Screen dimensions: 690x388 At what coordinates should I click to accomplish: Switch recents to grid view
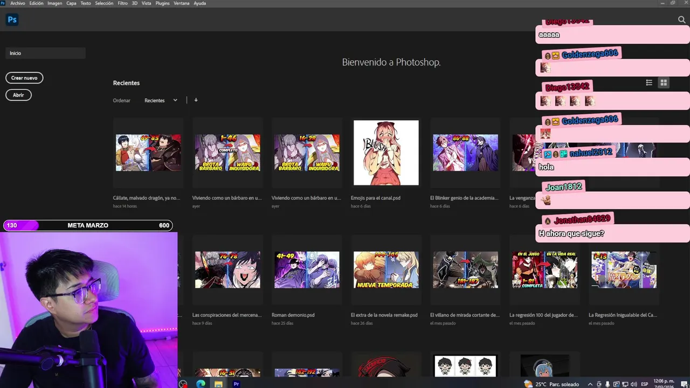point(664,82)
